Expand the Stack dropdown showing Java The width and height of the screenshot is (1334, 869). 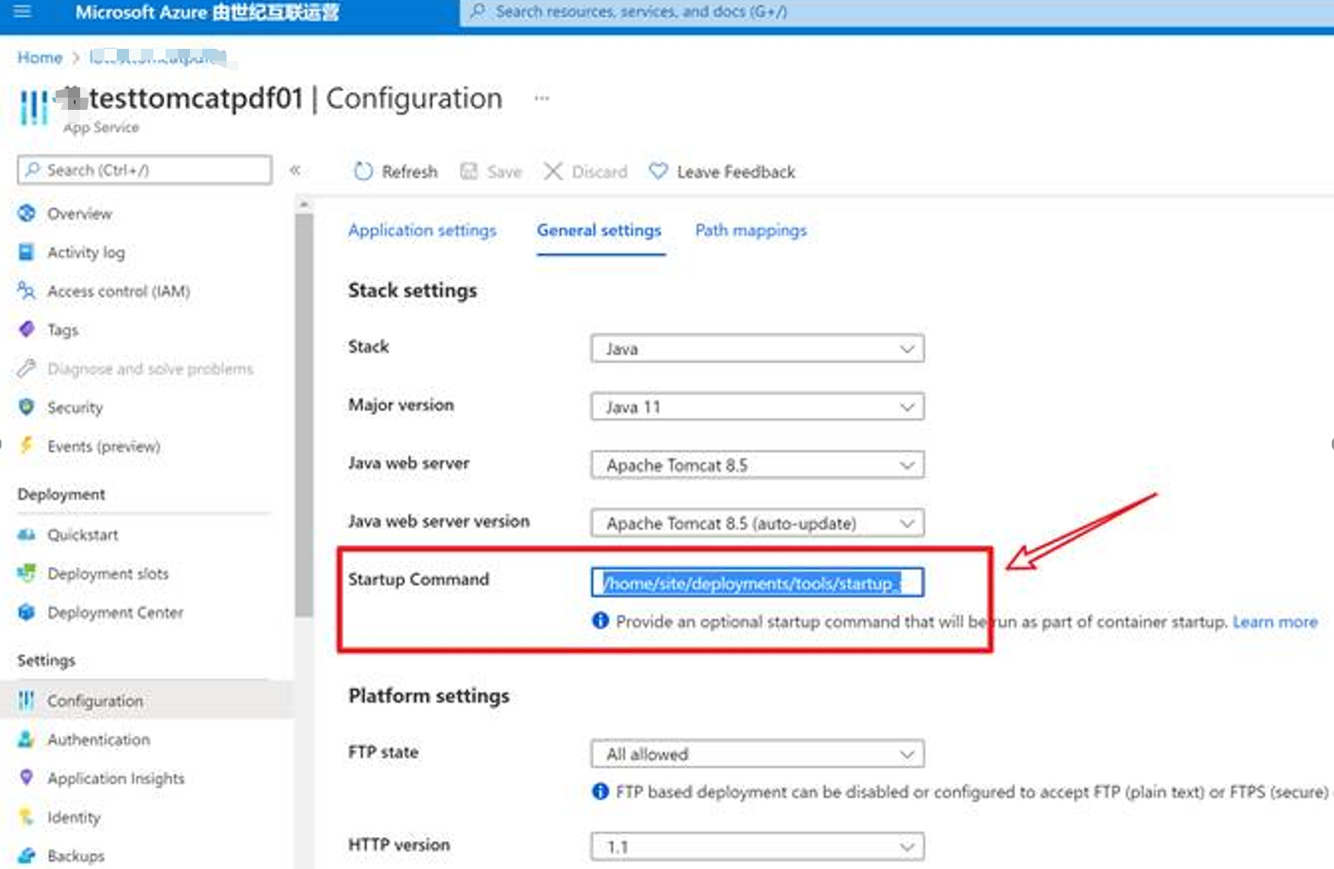757,349
